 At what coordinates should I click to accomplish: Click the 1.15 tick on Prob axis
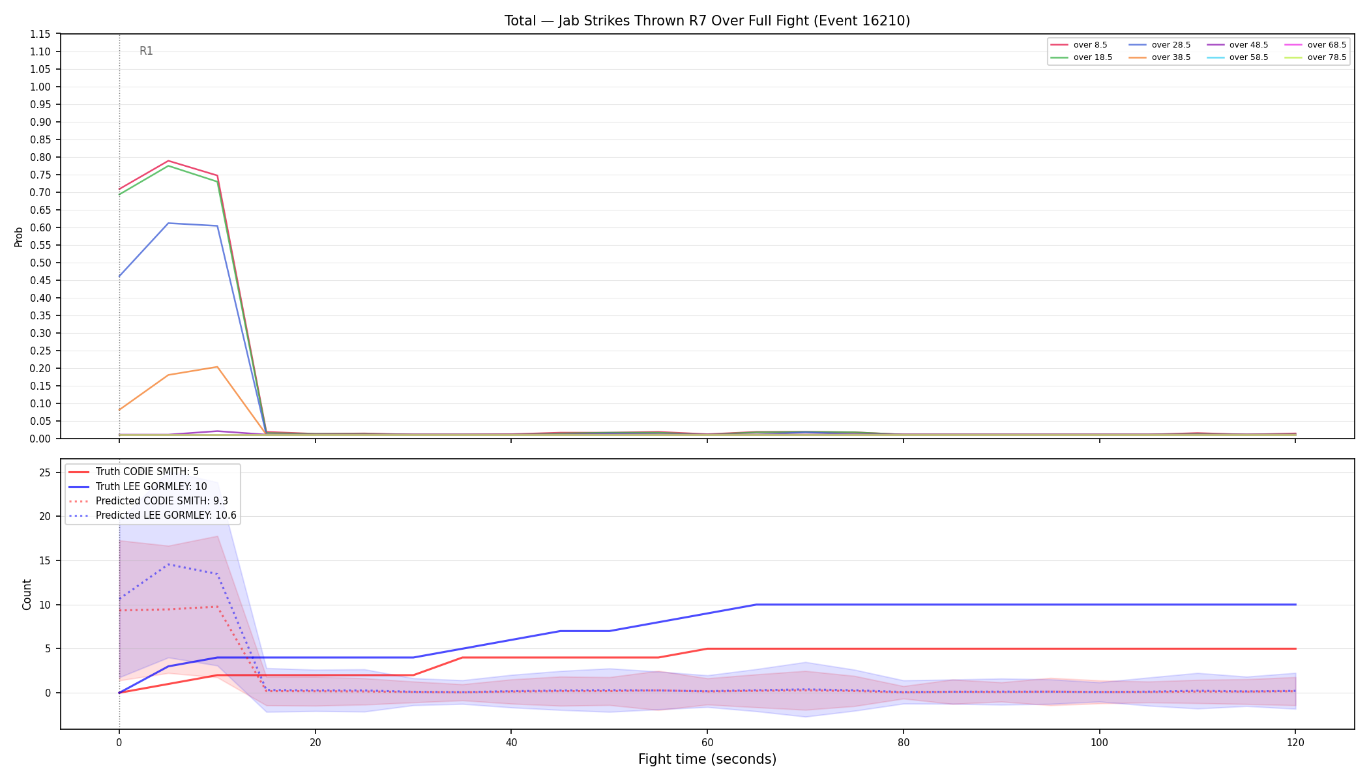pos(40,34)
